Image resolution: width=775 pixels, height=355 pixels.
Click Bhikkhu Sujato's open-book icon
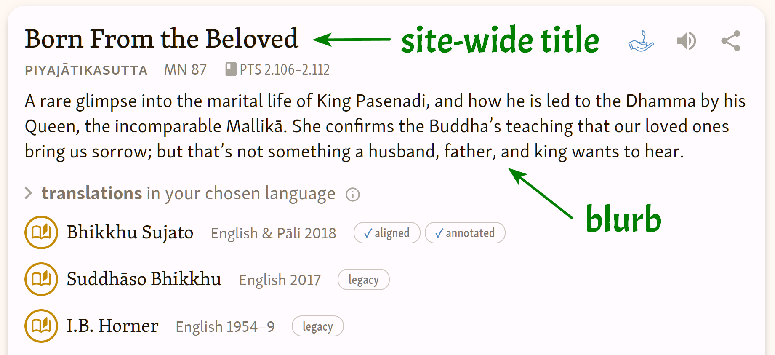tap(41, 232)
